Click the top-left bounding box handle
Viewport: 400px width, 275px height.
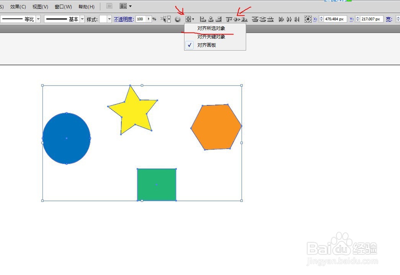click(42, 86)
